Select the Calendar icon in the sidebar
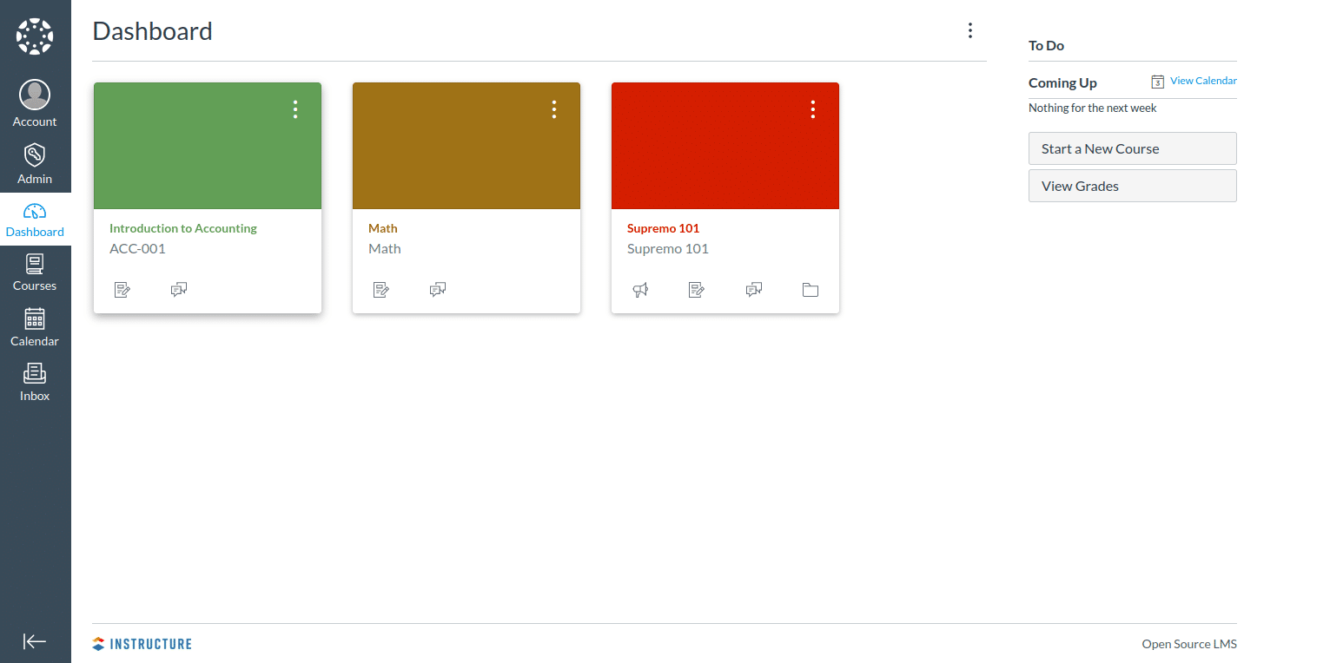The width and height of the screenshot is (1330, 663). [35, 327]
